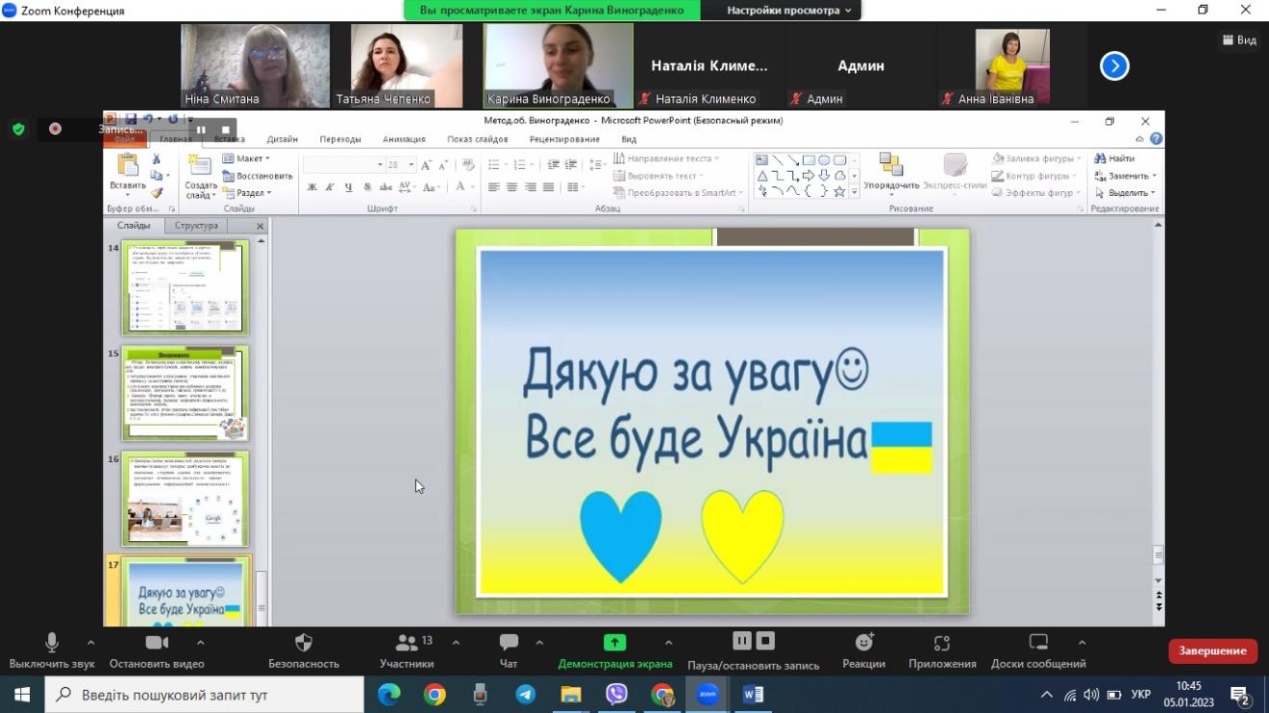
Task: Select Татьяна Чепенко video tile
Action: point(407,65)
